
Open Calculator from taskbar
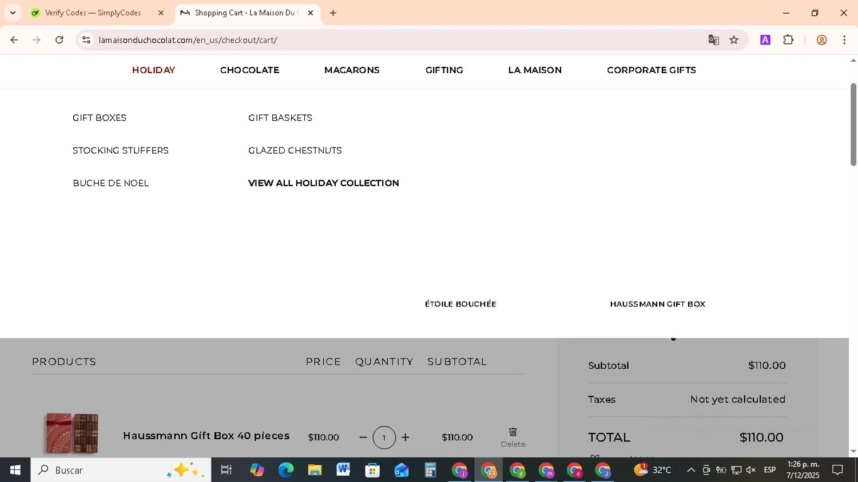click(x=430, y=470)
